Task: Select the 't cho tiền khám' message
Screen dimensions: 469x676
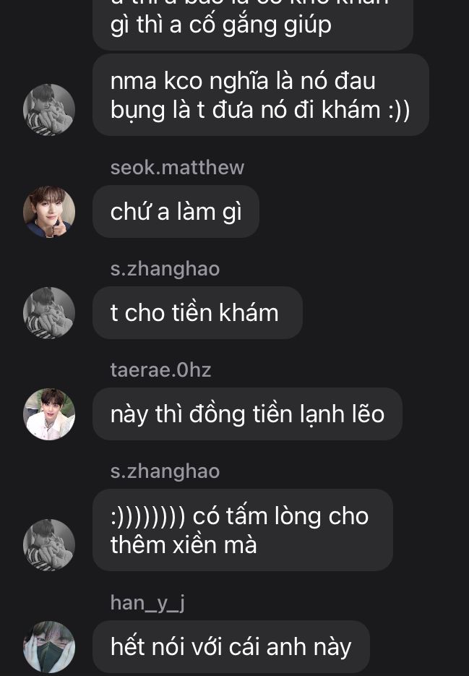Action: click(x=197, y=313)
